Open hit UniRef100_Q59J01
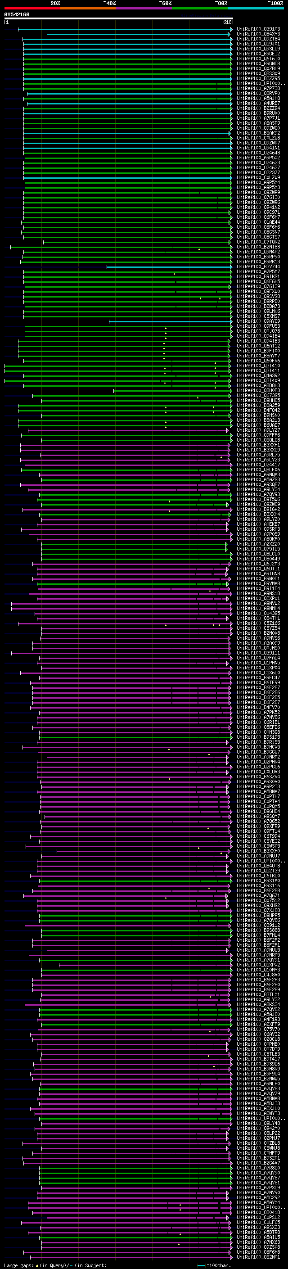288x1269 pixels. [258, 44]
